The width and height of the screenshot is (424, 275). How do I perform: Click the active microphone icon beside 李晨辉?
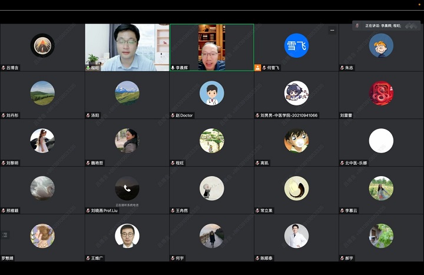point(173,68)
